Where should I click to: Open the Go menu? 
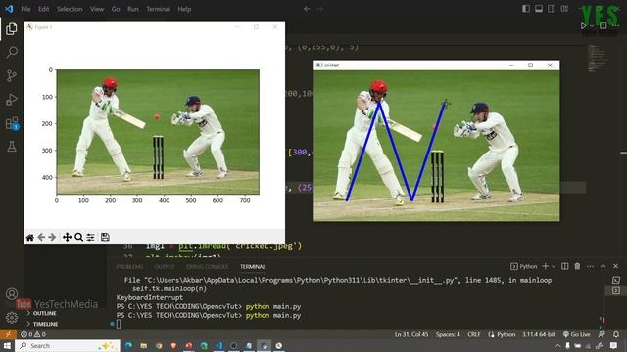116,9
